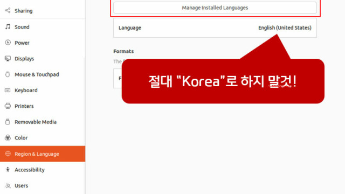This screenshot has height=194, width=345.
Task: Click the red Korean warning callout
Action: 223,81
